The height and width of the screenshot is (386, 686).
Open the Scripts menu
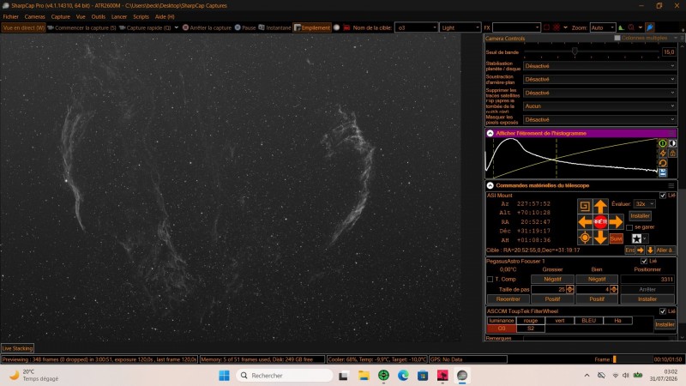141,16
